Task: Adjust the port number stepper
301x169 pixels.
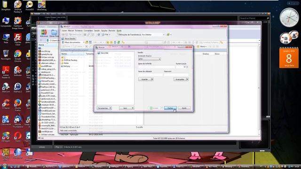Action: tap(187, 67)
